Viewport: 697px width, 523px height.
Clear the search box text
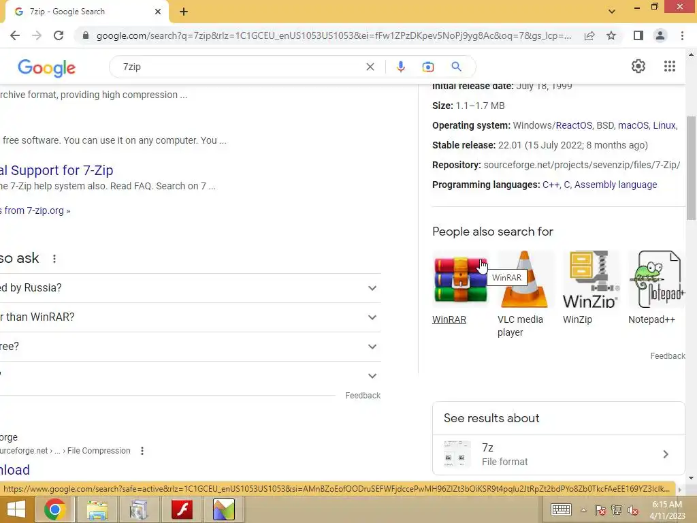click(370, 67)
